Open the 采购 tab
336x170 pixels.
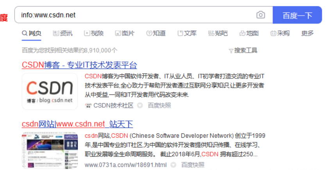[x=280, y=33]
